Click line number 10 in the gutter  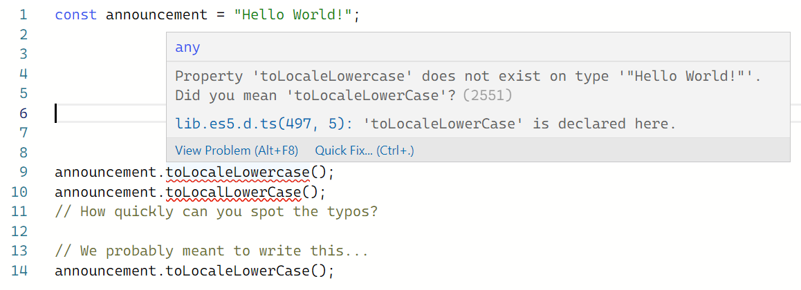tap(19, 191)
